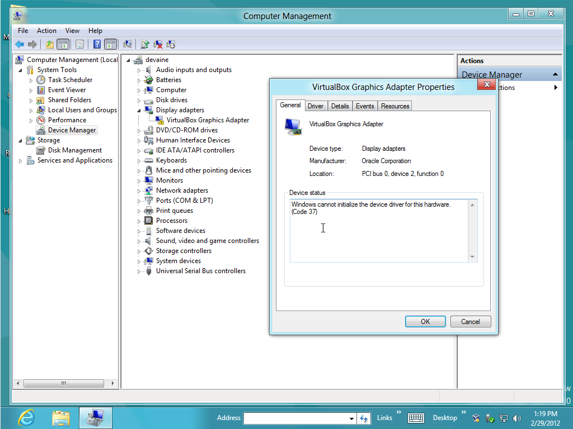Screen dimensions: 573x429
Task: Open the Action menu
Action: click(47, 31)
